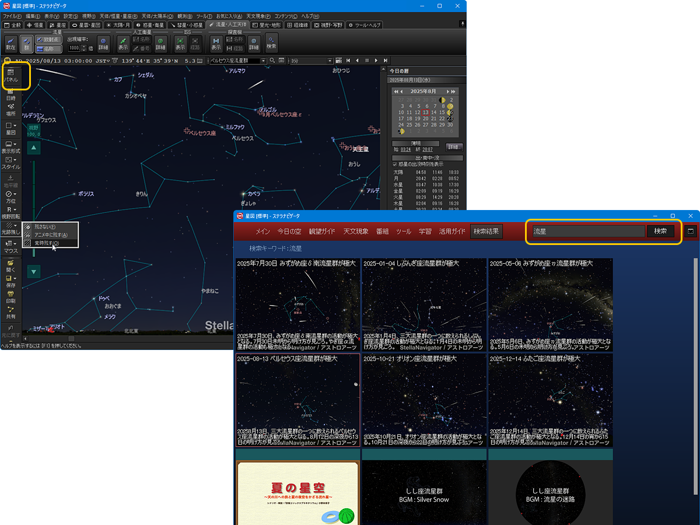The width and height of the screenshot is (700, 525).
Task: Toggle 表示 for 探査機 probes
Action: click(x=216, y=44)
